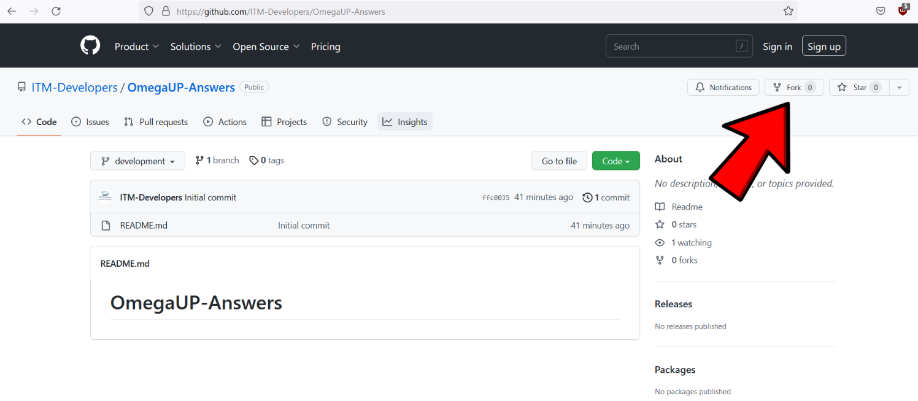Image resolution: width=918 pixels, height=401 pixels.
Task: Open Initial commit message in README.md row
Action: point(304,226)
